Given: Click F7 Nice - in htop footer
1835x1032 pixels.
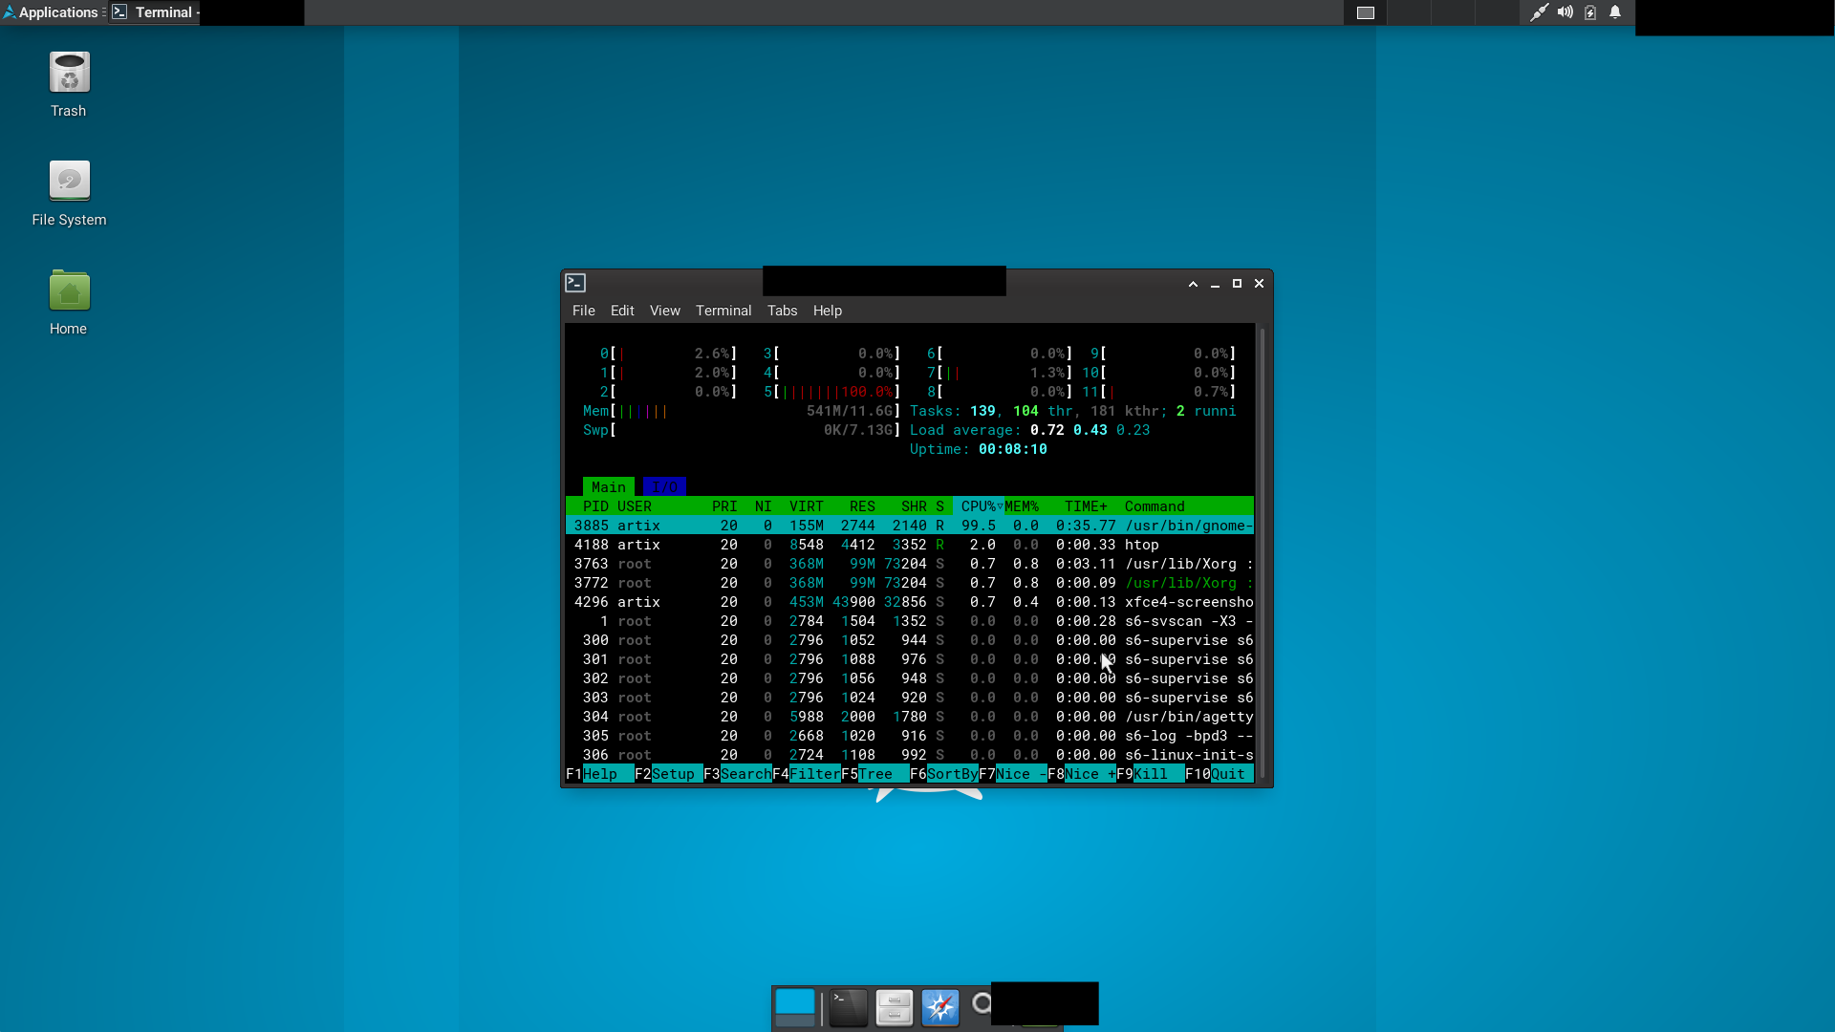Looking at the screenshot, I should pos(1013,774).
